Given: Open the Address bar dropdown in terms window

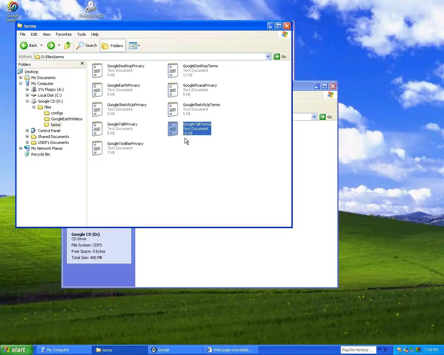Looking at the screenshot, I should click(268, 57).
